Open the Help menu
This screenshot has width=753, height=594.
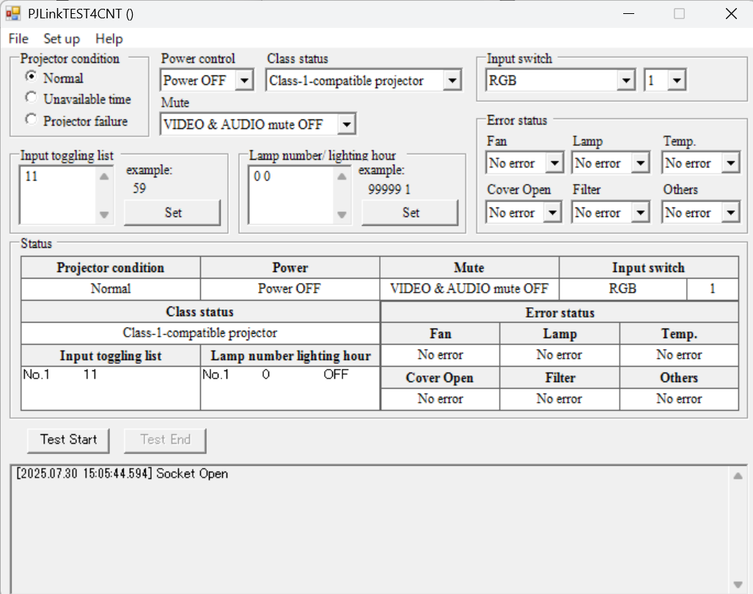109,39
